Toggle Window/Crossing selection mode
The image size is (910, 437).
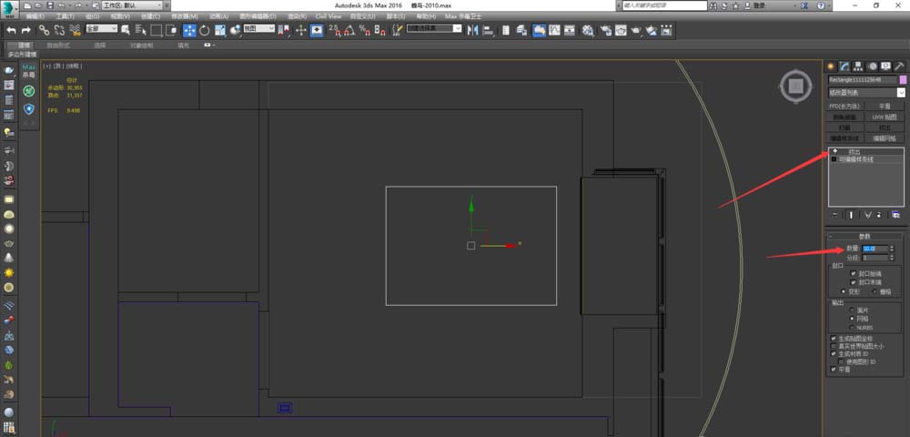(171, 30)
